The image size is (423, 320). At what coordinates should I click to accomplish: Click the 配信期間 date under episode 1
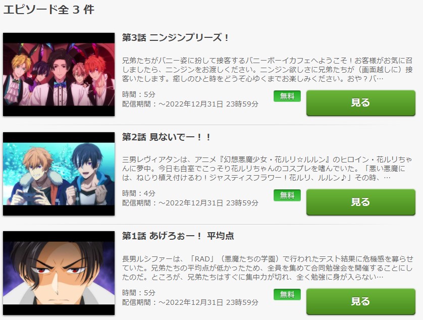click(x=190, y=302)
